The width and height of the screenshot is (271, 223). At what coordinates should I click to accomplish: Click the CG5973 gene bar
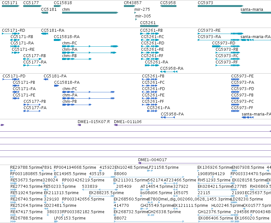(x=221, y=6)
